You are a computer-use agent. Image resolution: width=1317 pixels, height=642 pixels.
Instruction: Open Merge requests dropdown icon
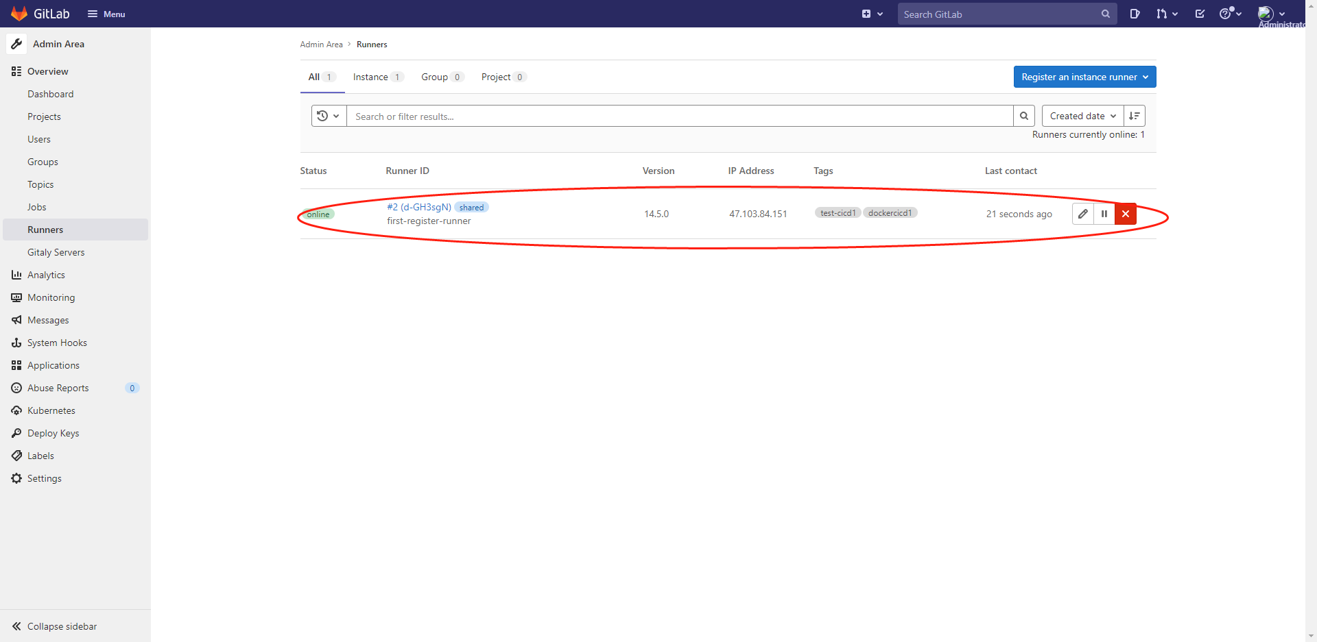click(x=1167, y=14)
